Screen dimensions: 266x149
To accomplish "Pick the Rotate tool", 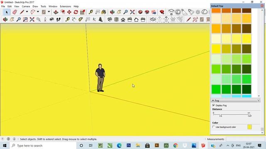I will (76, 12).
